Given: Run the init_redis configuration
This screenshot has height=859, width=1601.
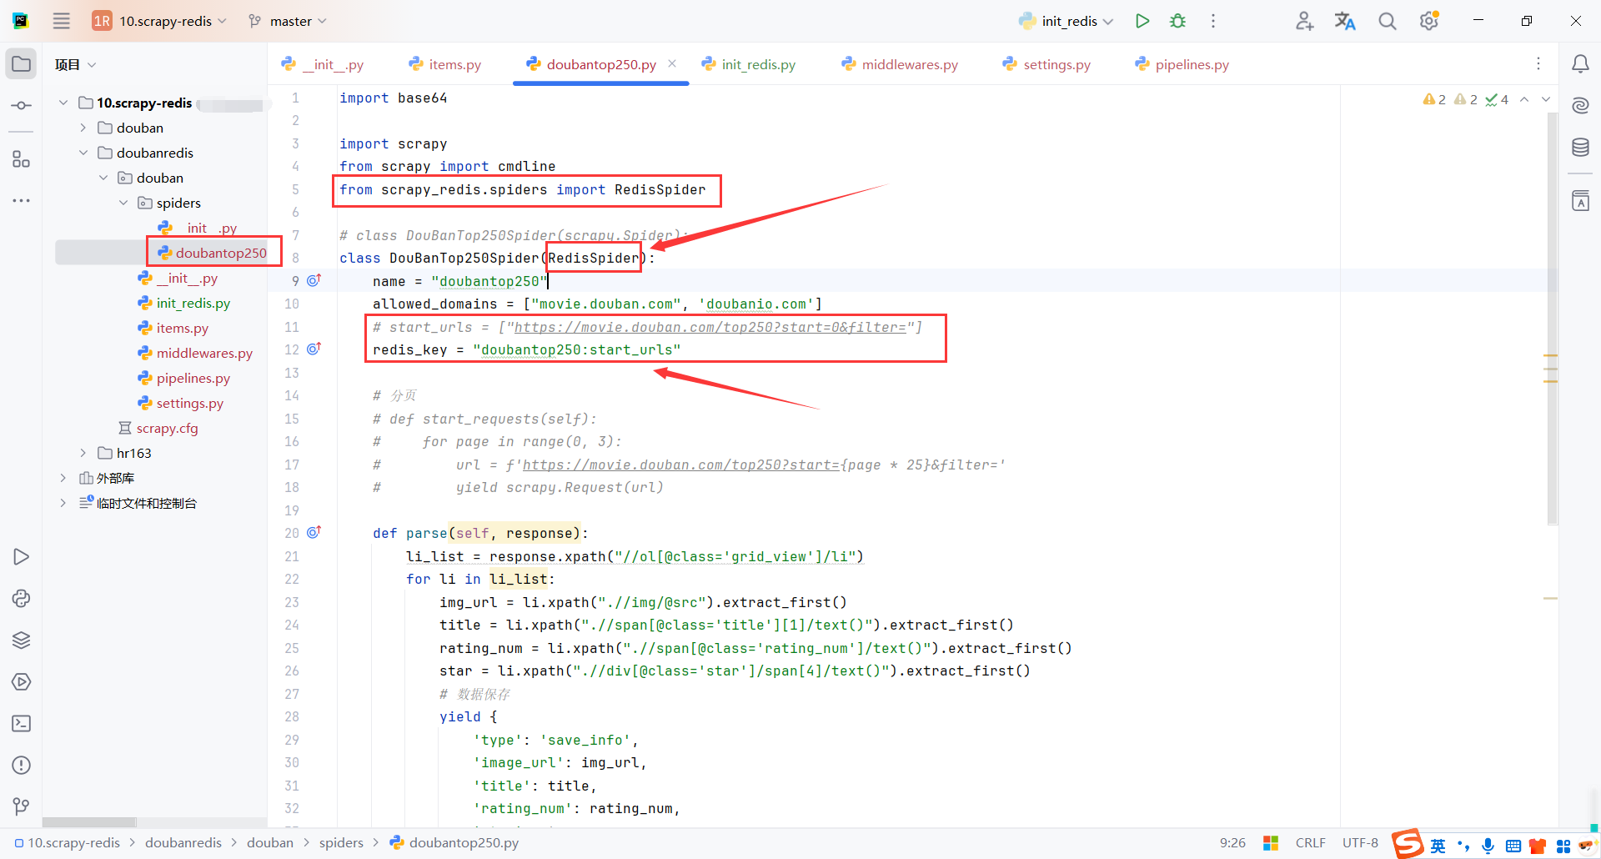Looking at the screenshot, I should point(1142,21).
